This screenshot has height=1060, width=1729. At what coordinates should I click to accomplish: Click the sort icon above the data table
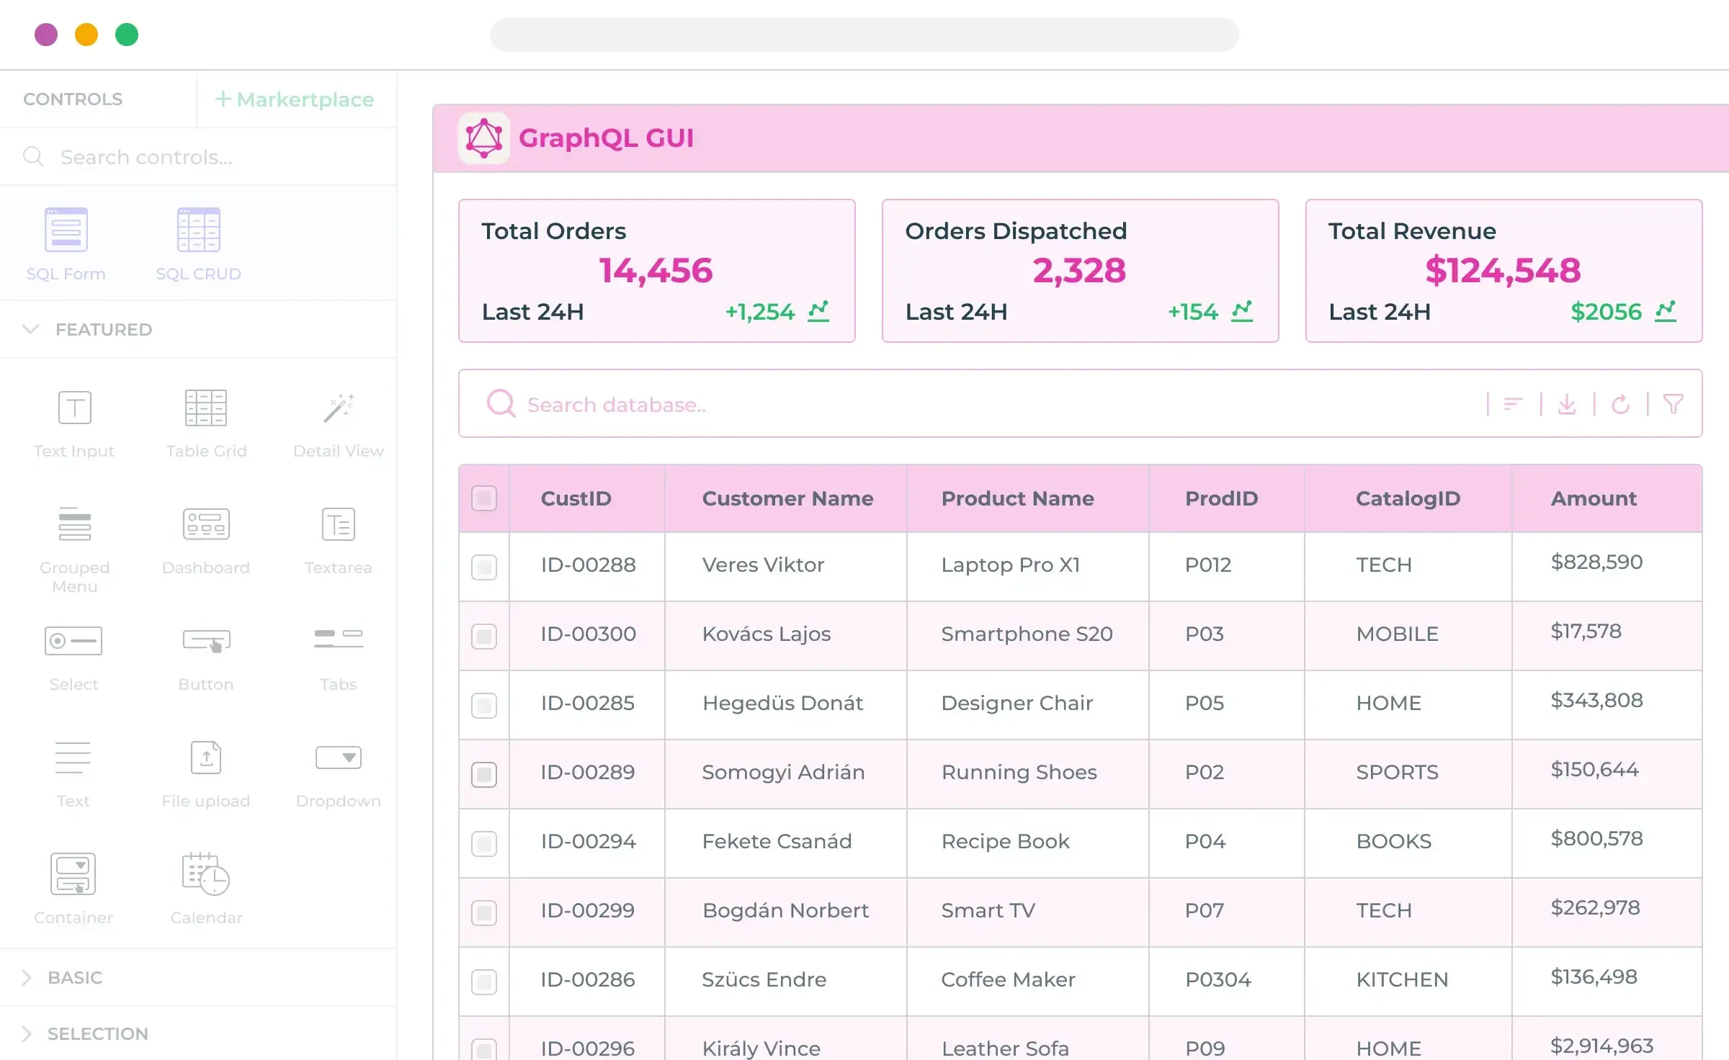tap(1512, 403)
